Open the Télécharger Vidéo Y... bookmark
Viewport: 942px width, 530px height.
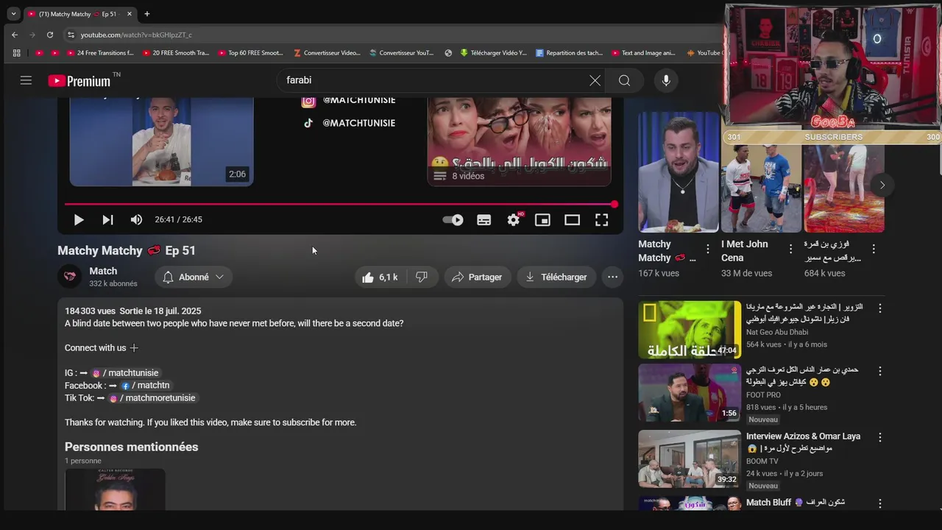point(494,53)
